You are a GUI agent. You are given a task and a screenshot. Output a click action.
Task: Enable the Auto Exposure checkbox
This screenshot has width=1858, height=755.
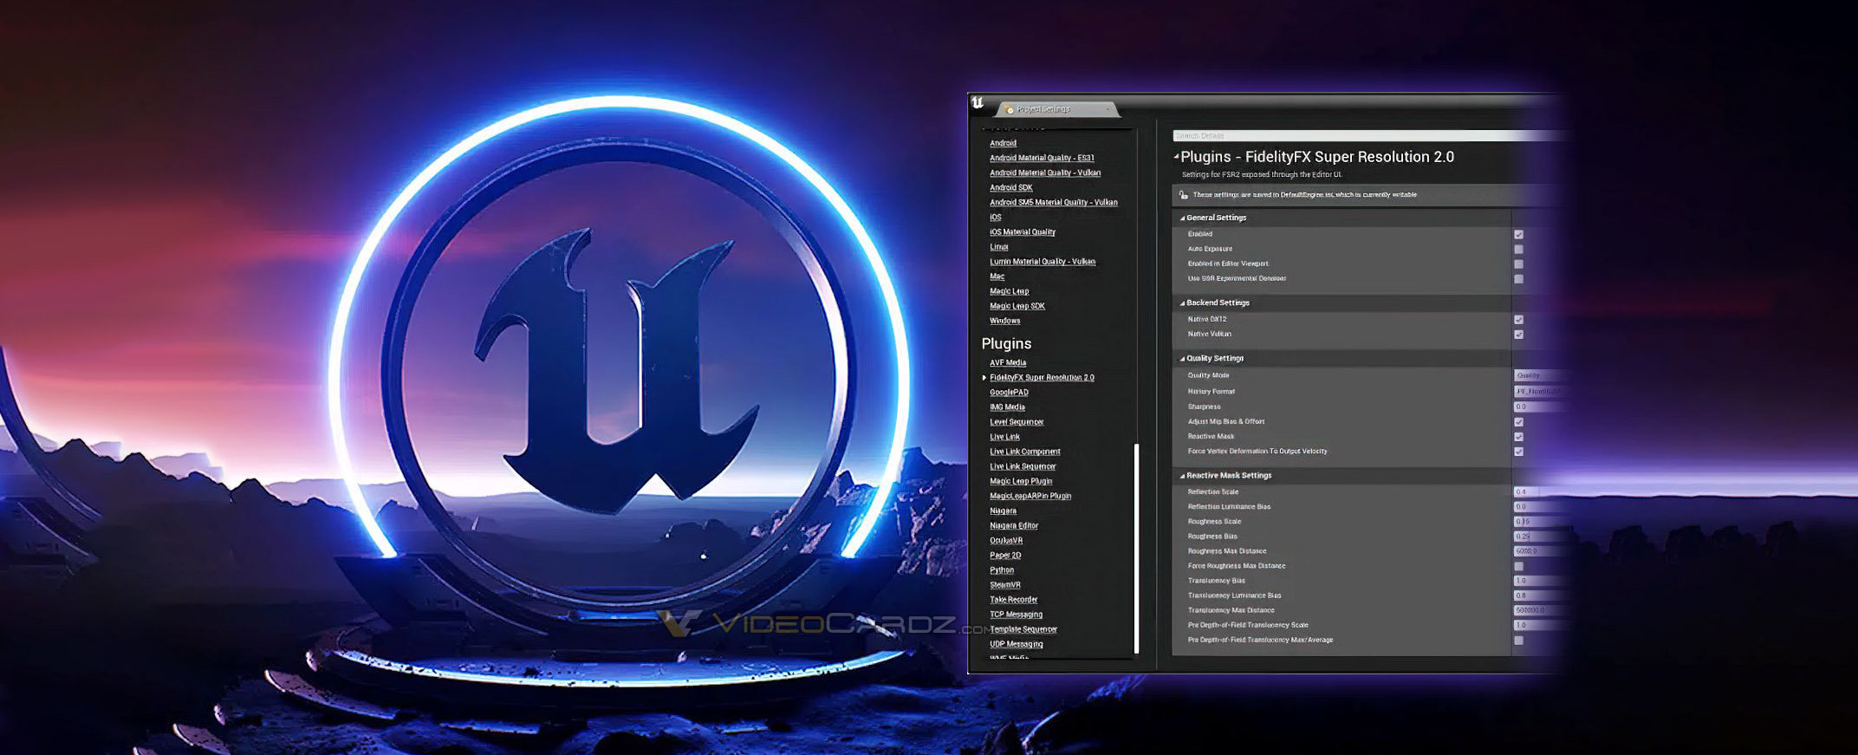(1518, 250)
